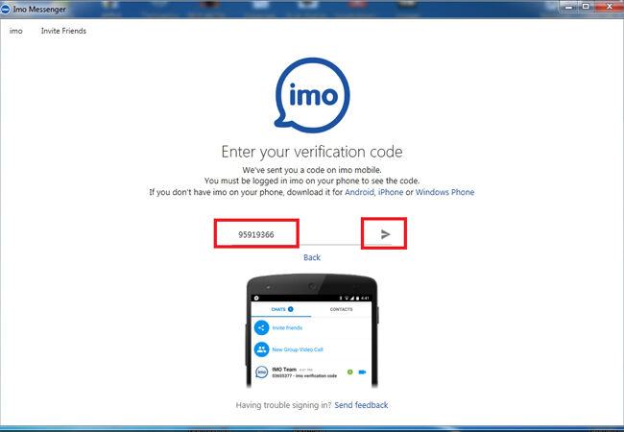Image resolution: width=624 pixels, height=432 pixels.
Task: Click the 'We've sent you a code on imo mobile.' text
Action: 312,170
